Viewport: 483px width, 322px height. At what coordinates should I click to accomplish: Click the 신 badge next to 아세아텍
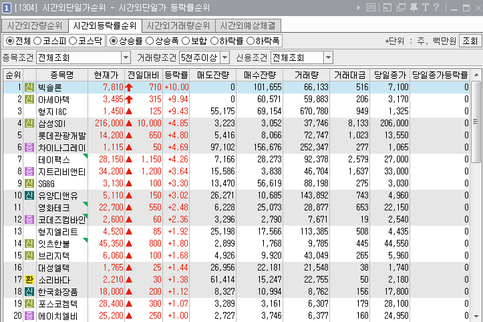coord(29,100)
